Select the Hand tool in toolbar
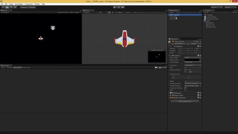238x134 pixels. [3, 7]
